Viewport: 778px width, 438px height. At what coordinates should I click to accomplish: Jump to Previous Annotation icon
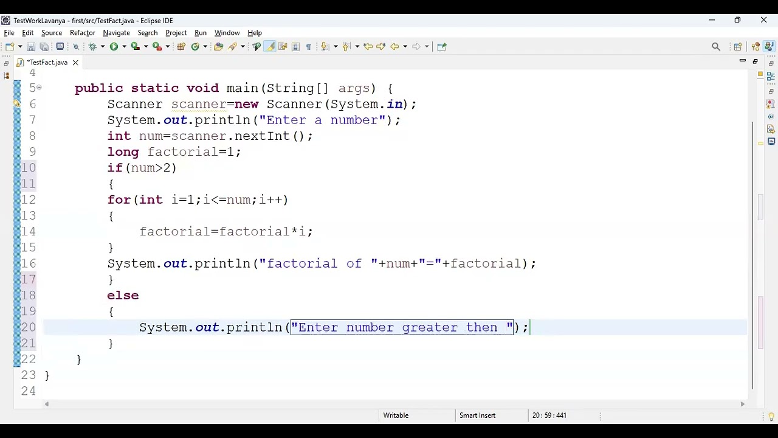346,46
